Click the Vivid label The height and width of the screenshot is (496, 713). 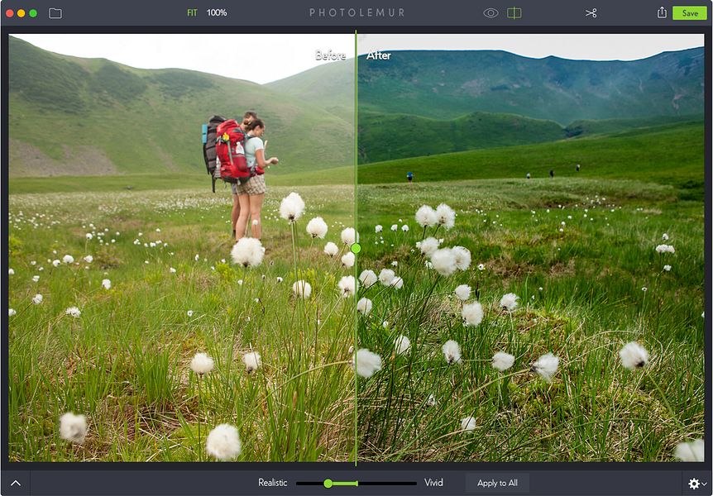coord(433,483)
